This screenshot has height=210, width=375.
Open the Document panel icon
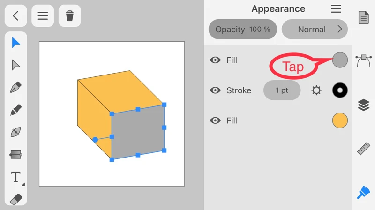[x=364, y=18]
